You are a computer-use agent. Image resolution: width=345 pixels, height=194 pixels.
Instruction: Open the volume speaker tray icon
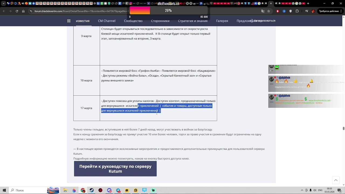click(x=315, y=190)
